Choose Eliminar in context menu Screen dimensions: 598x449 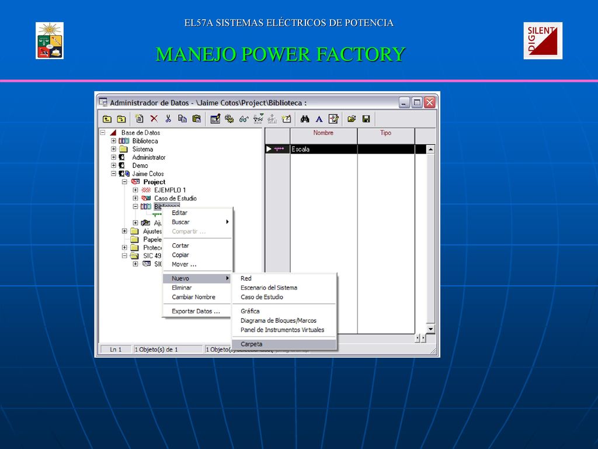[x=197, y=288]
